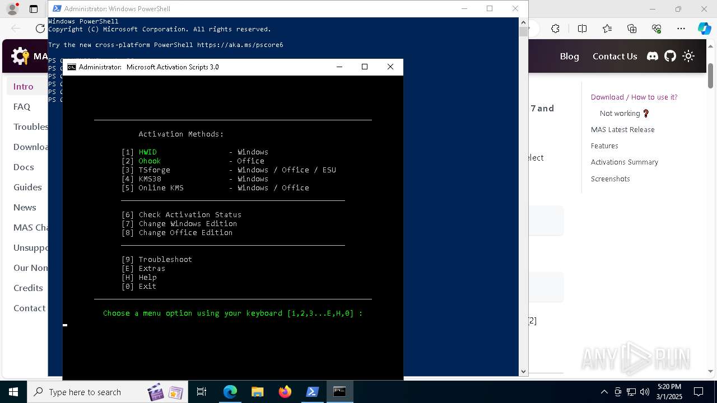Jump to MAS Latest Release section
This screenshot has width=717, height=403.
click(x=622, y=129)
